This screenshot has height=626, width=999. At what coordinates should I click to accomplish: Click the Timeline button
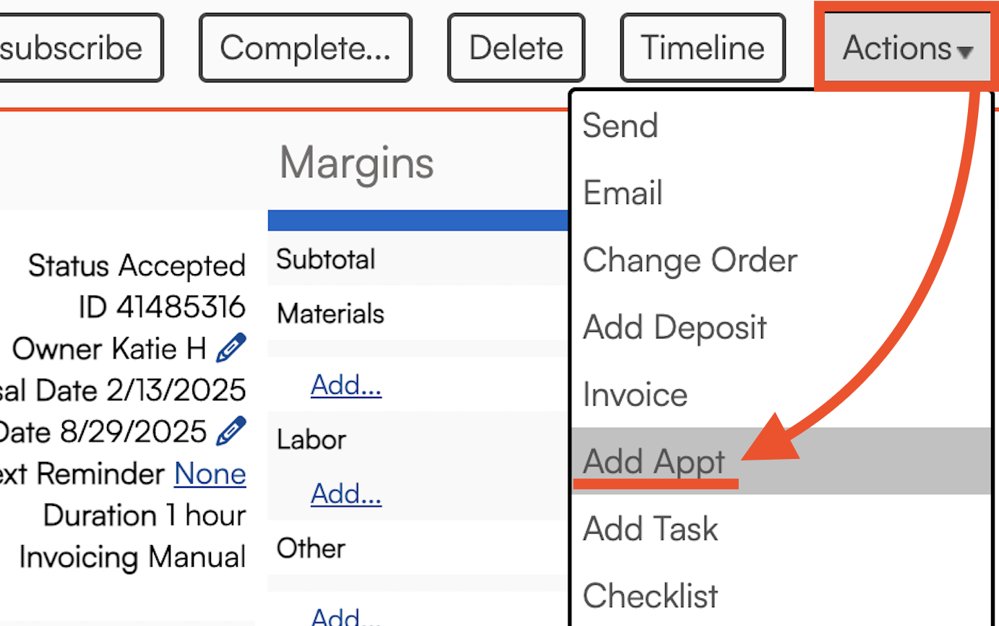click(703, 48)
